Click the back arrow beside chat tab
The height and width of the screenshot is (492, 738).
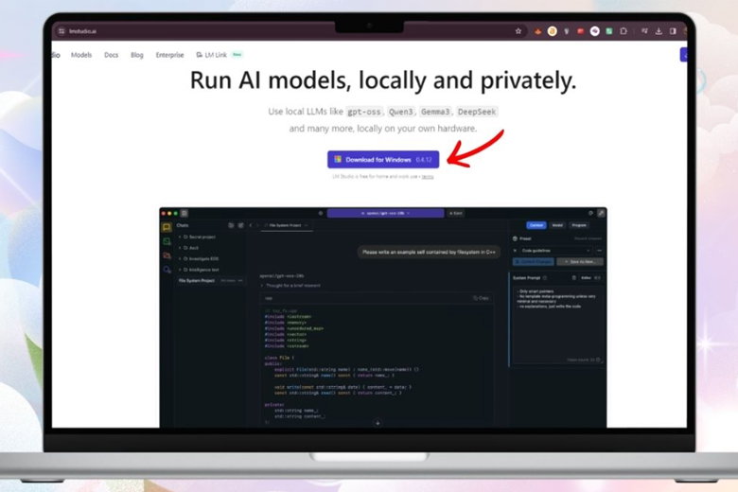(251, 225)
